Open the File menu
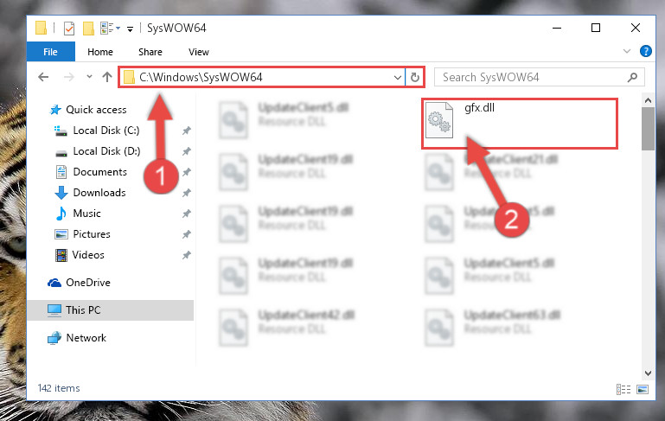665x421 pixels. (50, 52)
